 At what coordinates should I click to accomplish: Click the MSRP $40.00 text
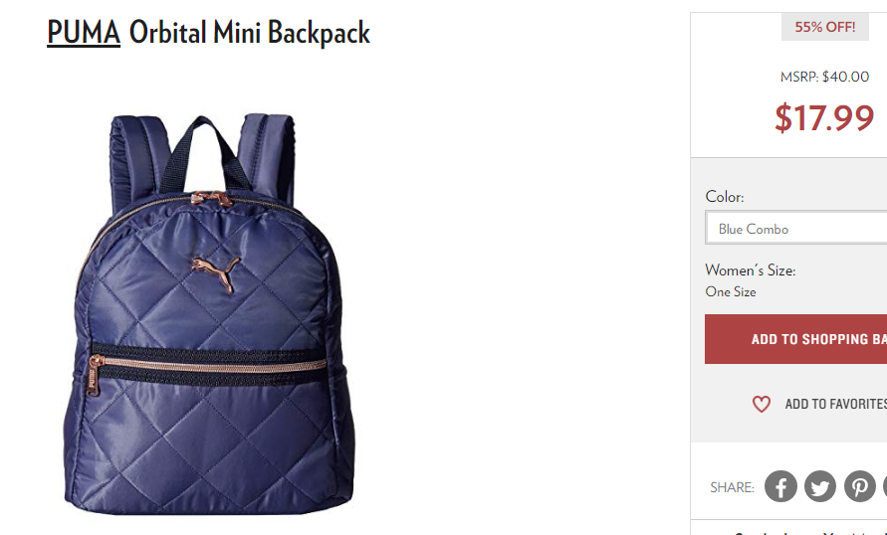pyautogui.click(x=824, y=77)
